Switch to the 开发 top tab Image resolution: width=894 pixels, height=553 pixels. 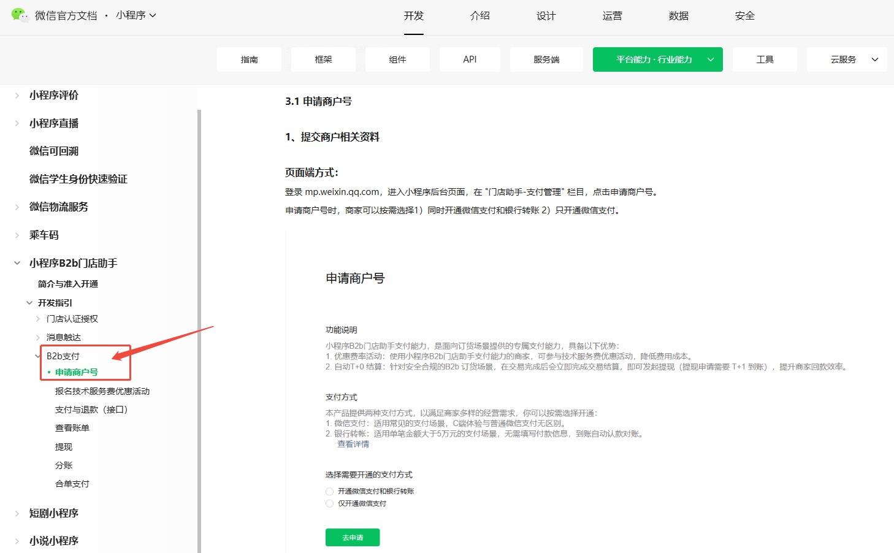414,16
